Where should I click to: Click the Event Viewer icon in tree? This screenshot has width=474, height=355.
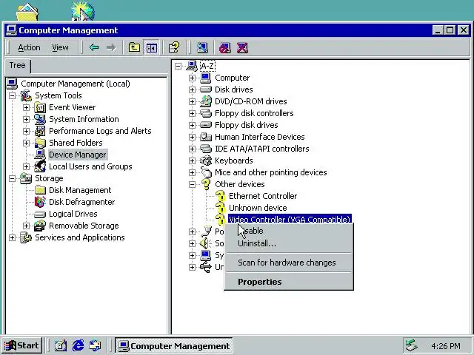click(x=40, y=107)
